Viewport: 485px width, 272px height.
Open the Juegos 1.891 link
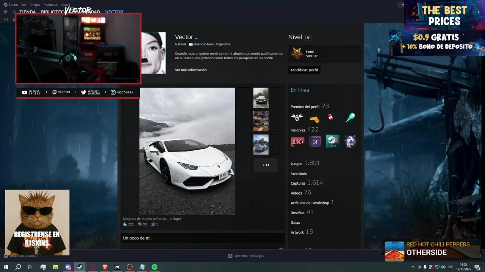[305, 163]
